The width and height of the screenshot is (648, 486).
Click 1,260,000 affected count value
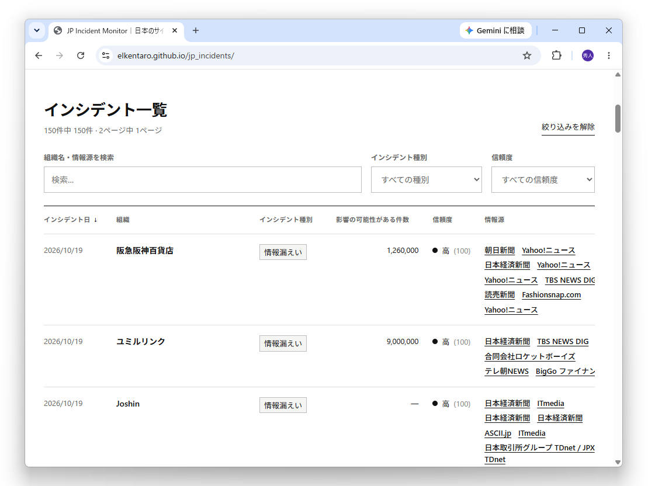[403, 251]
